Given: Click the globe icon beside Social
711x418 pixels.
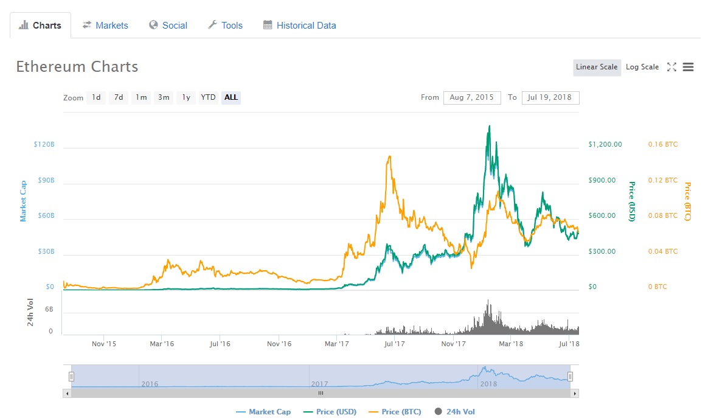Looking at the screenshot, I should click(x=154, y=25).
